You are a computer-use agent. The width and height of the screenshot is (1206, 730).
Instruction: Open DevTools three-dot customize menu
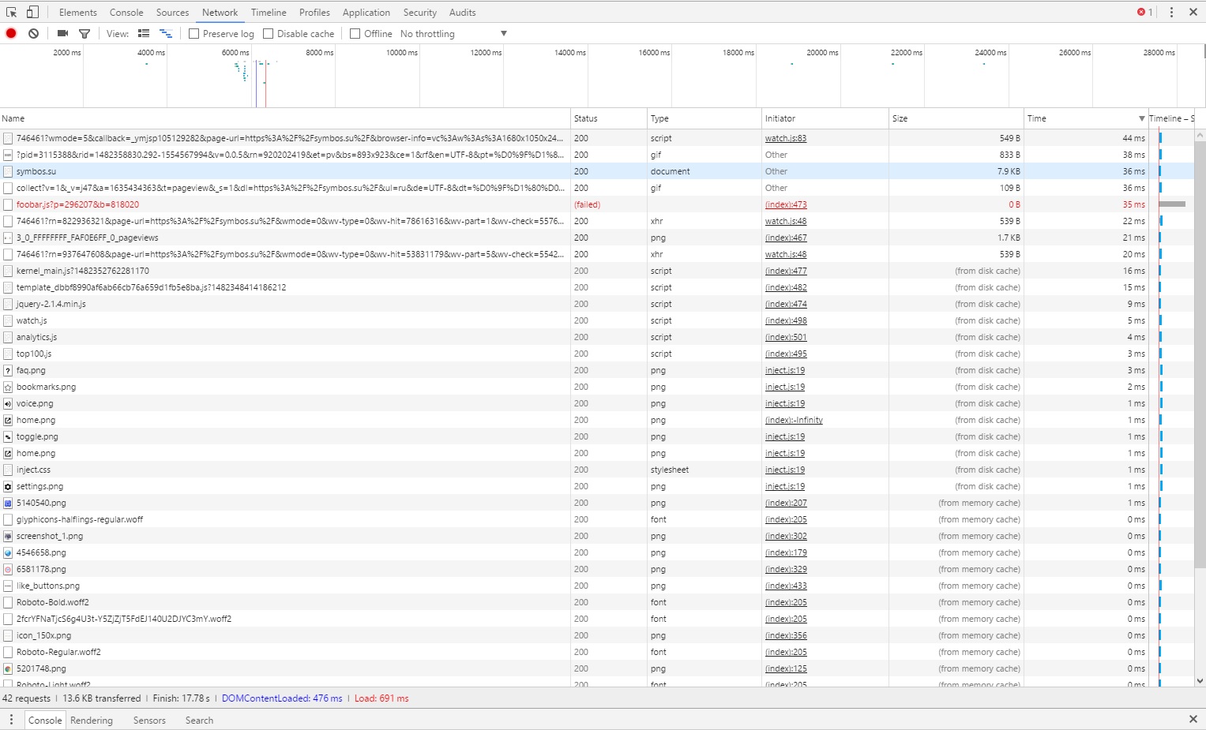coord(1171,12)
